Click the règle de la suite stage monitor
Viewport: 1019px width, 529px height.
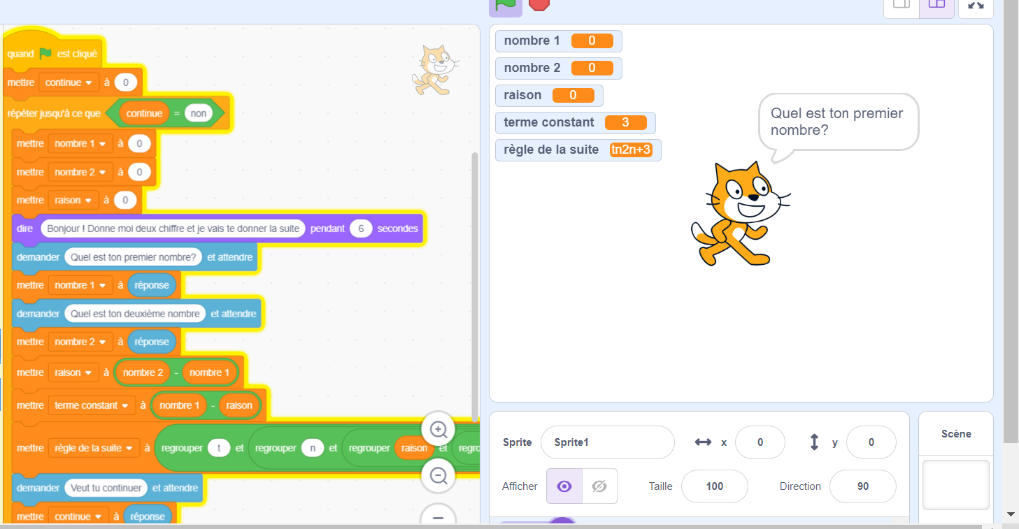point(578,150)
